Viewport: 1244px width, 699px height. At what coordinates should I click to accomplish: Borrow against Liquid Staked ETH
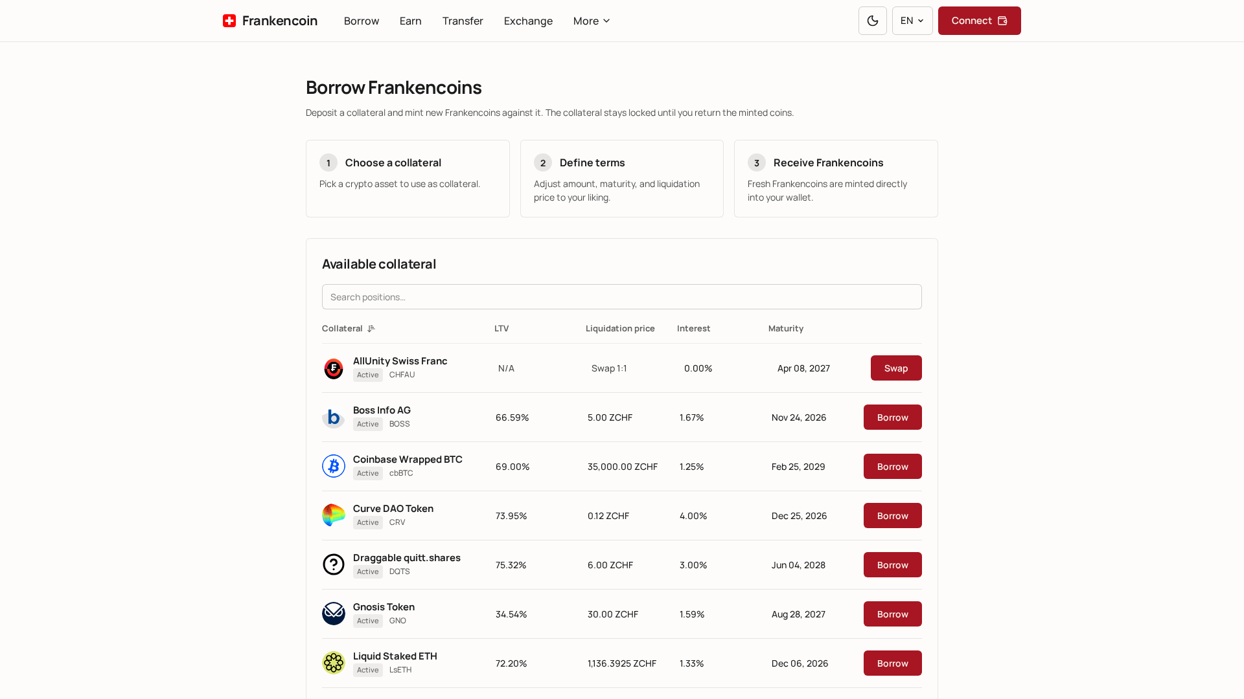pyautogui.click(x=893, y=663)
